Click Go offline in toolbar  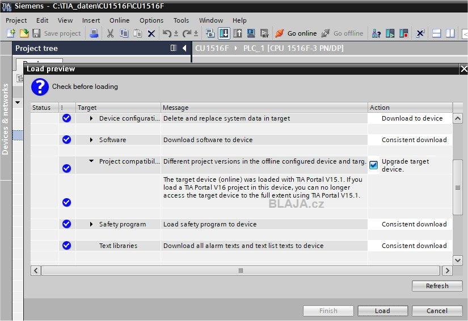click(x=342, y=33)
